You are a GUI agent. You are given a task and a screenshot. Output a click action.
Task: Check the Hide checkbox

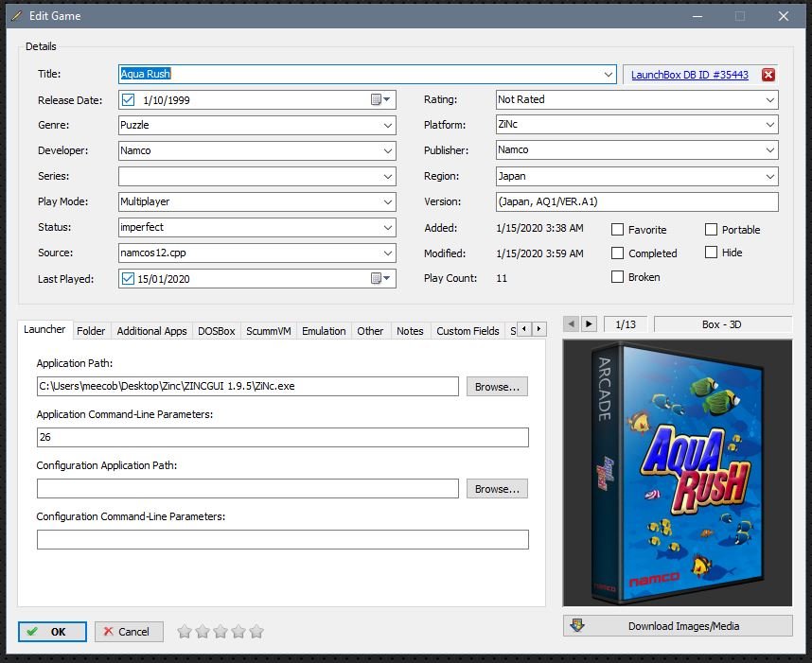[x=711, y=253]
